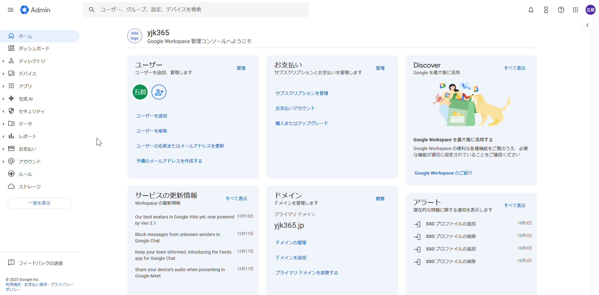The width and height of the screenshot is (599, 295).
Task: Select ストレージ in the sidebar
Action: (x=29, y=187)
